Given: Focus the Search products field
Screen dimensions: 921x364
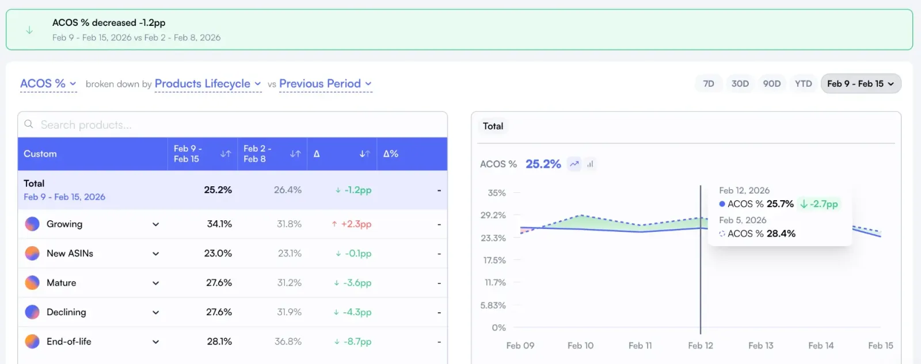Looking at the screenshot, I should click(x=233, y=124).
